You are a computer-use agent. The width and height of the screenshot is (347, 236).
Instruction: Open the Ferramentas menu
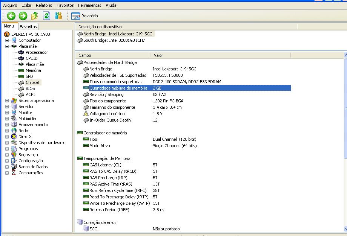point(89,5)
